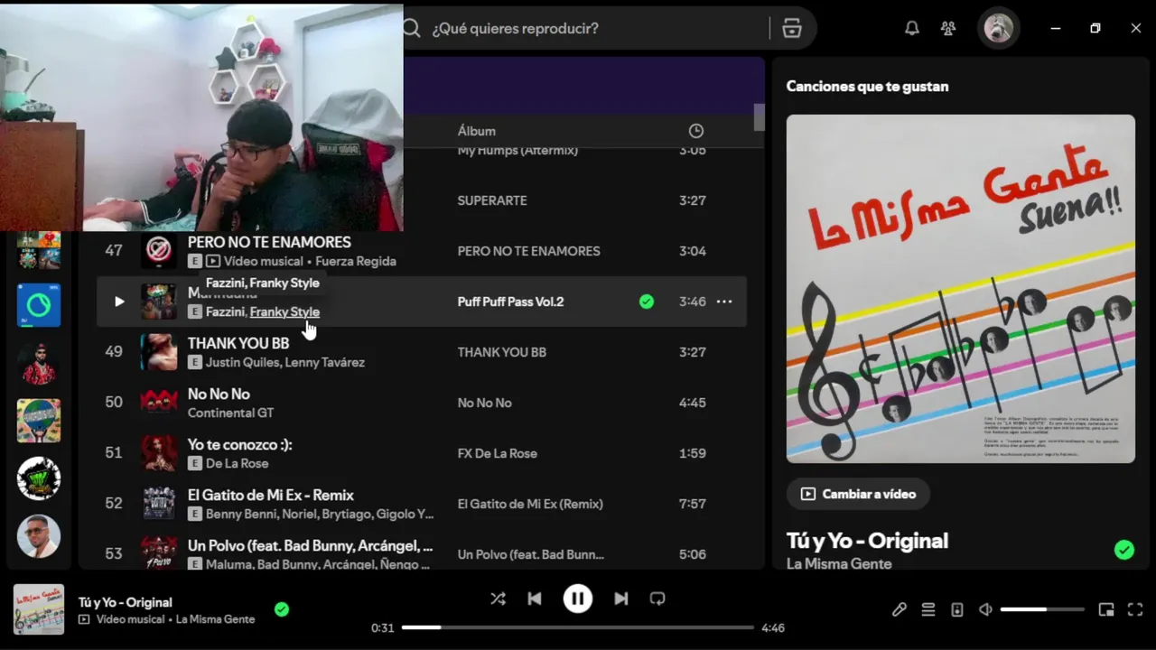1156x650 pixels.
Task: Open the SUPERARTE album link
Action: tap(492, 200)
